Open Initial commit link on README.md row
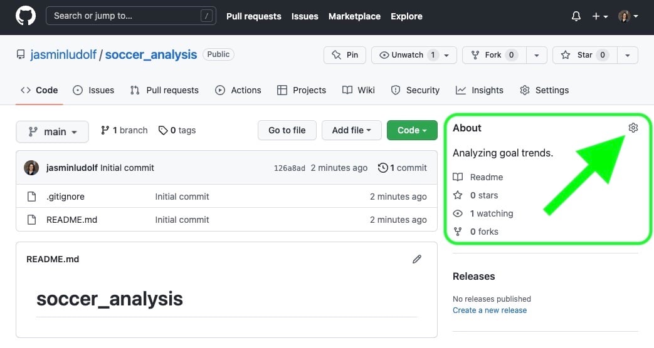The height and width of the screenshot is (348, 654). pyautogui.click(x=182, y=219)
